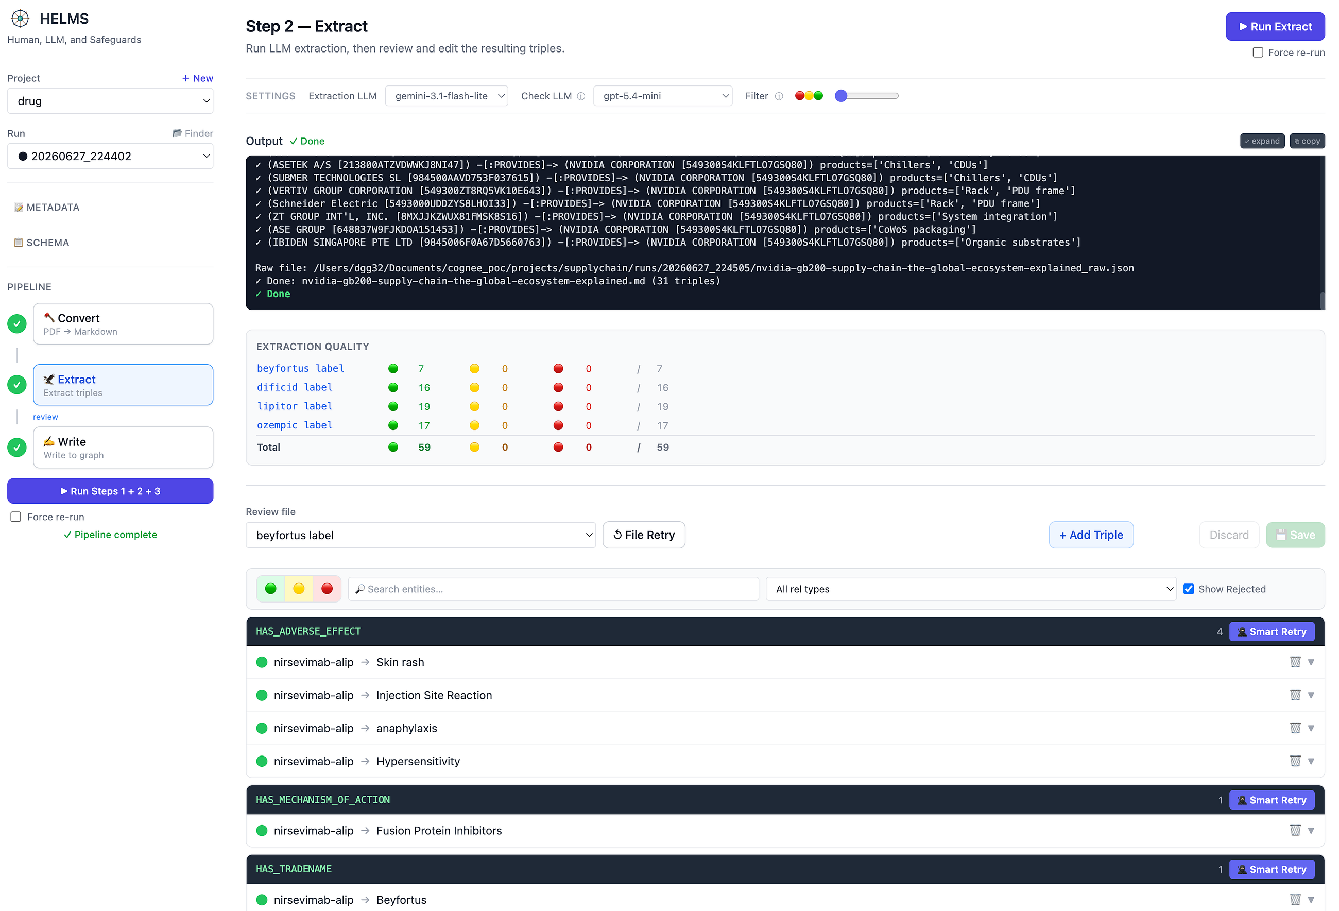This screenshot has height=911, width=1339.
Task: Click the Extract step green checkmark
Action: coord(16,384)
